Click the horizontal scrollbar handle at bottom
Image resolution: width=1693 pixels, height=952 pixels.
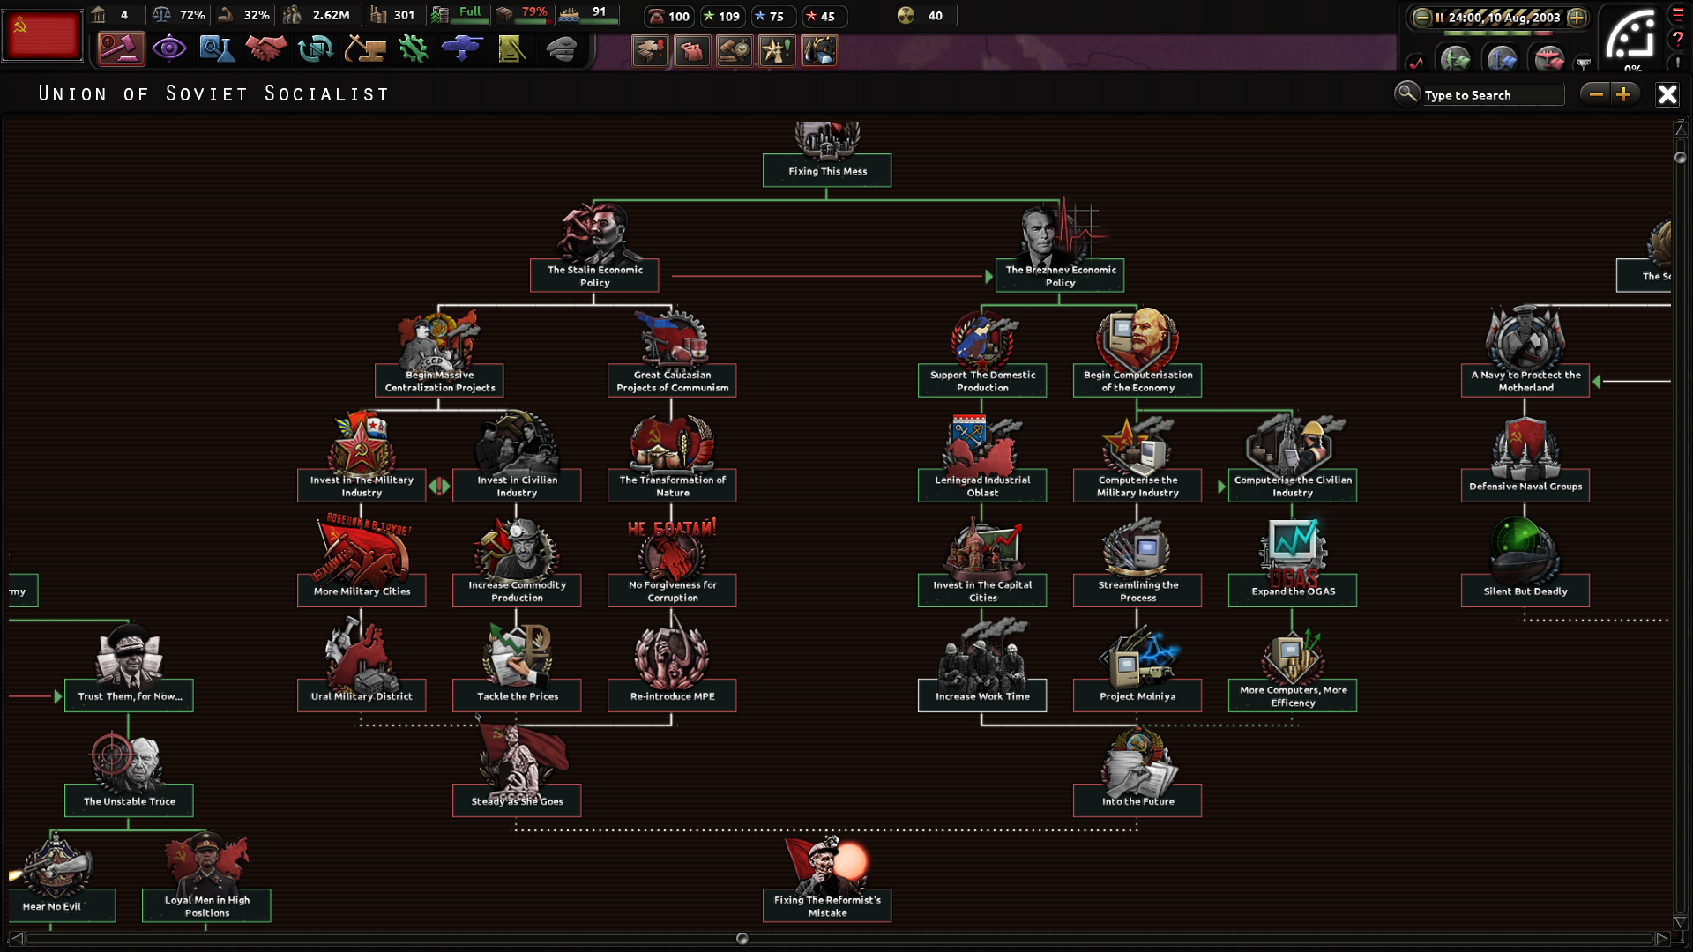pos(742,939)
